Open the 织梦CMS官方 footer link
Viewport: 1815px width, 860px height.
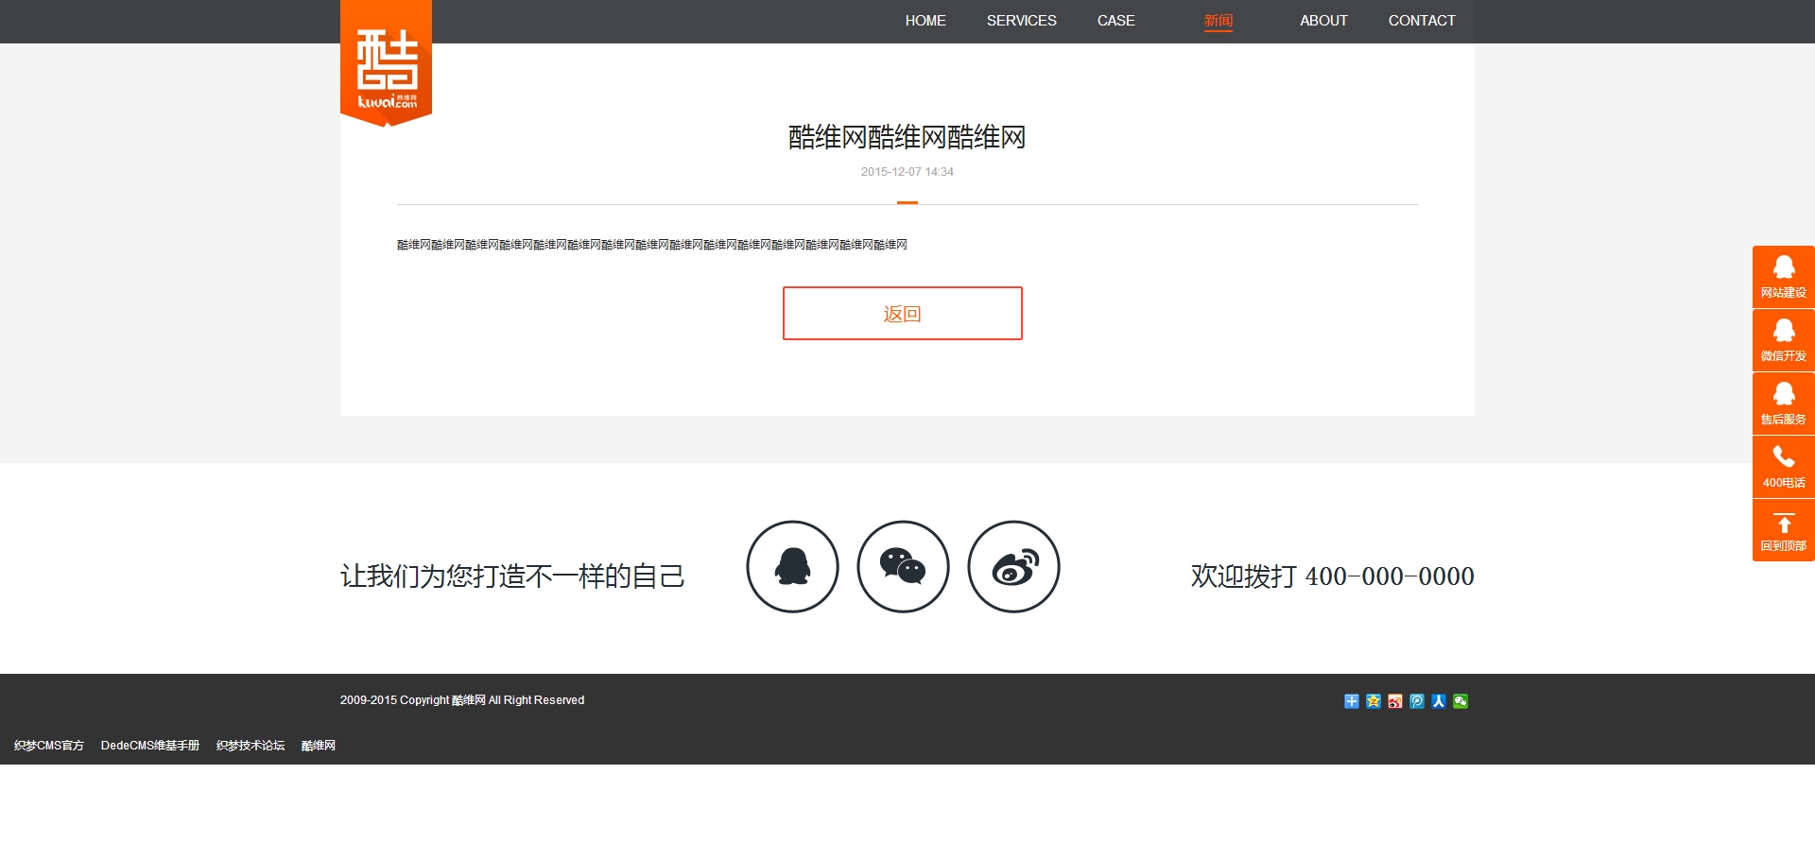click(49, 746)
